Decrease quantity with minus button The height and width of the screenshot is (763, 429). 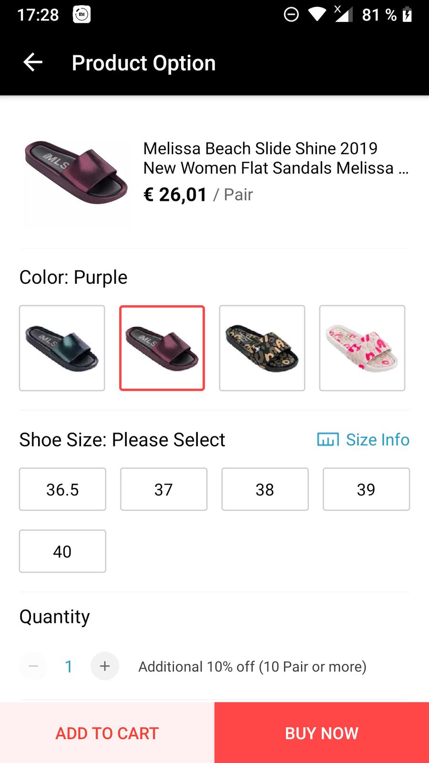33,666
